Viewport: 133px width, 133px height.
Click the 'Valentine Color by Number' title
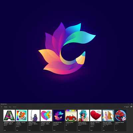46,123
